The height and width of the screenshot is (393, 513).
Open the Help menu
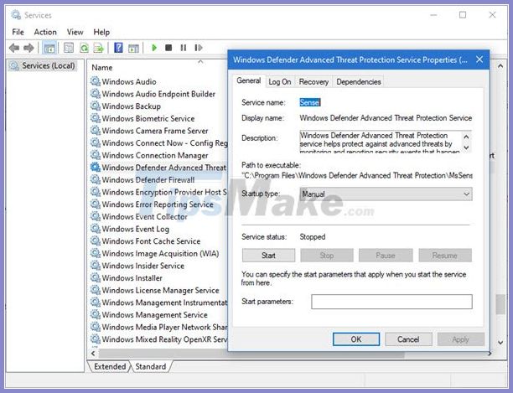(x=101, y=32)
